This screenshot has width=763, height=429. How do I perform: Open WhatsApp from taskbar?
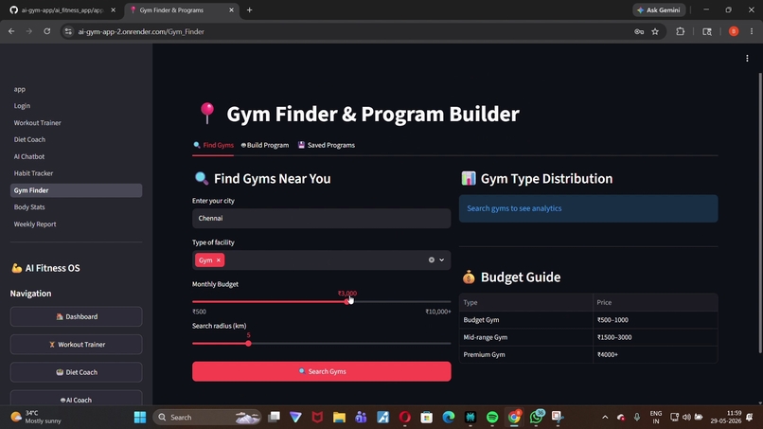coord(536,417)
